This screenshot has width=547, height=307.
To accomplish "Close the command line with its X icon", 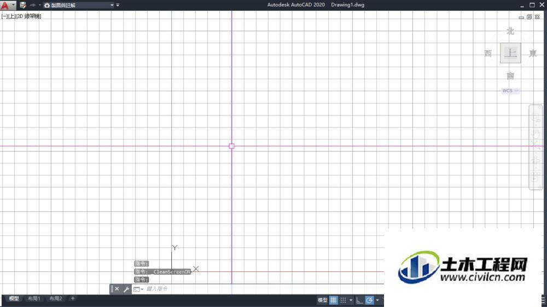I will pyautogui.click(x=117, y=289).
